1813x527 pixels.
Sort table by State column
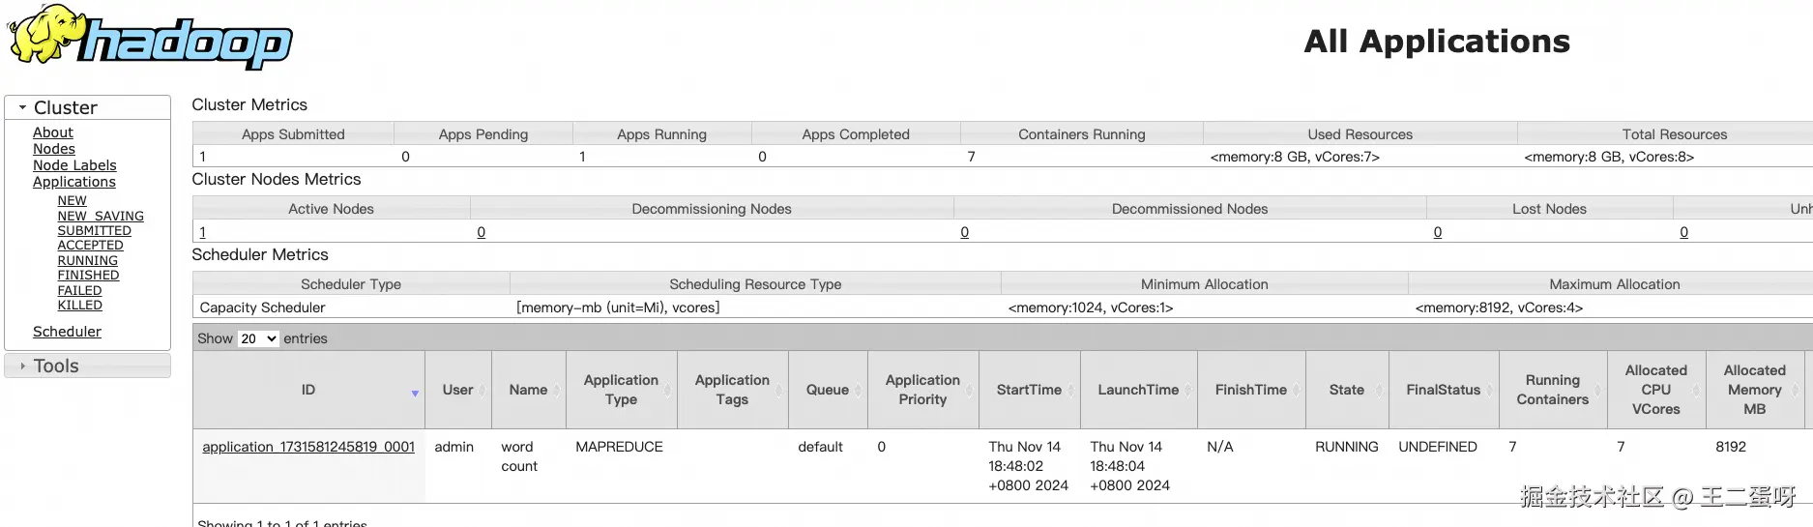point(1347,390)
